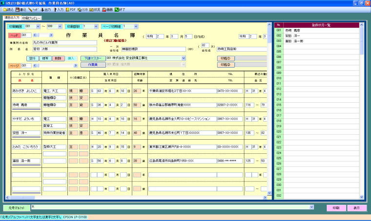Open the 印刷範囲 end dropdown showing 999
The width and height of the screenshot is (371, 221).
60,26
